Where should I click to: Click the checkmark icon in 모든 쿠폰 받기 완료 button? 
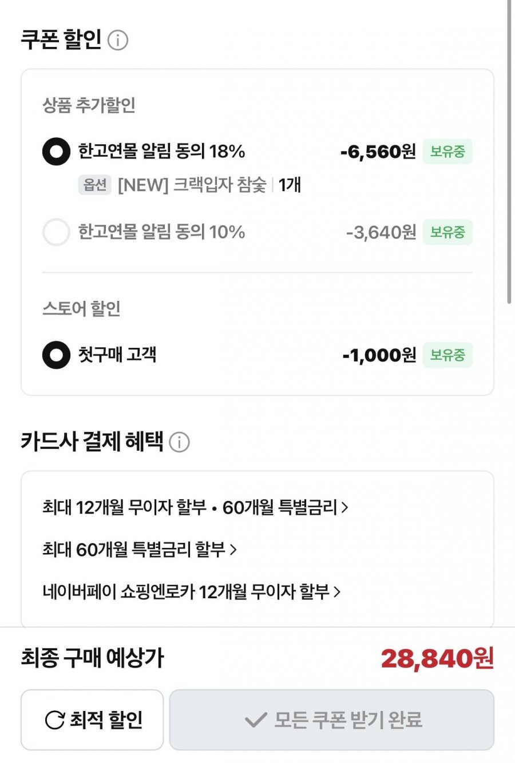[x=255, y=720]
